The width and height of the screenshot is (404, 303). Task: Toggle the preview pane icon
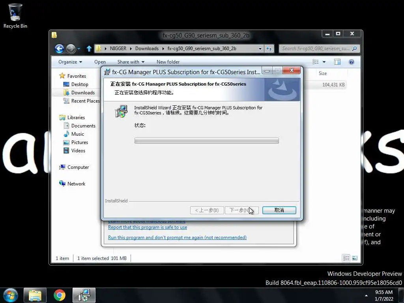click(x=337, y=62)
